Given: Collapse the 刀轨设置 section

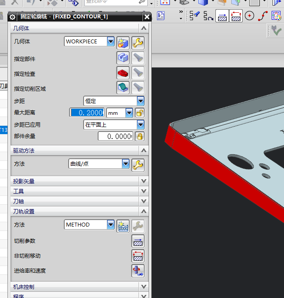Looking at the screenshot, I should point(144,211).
